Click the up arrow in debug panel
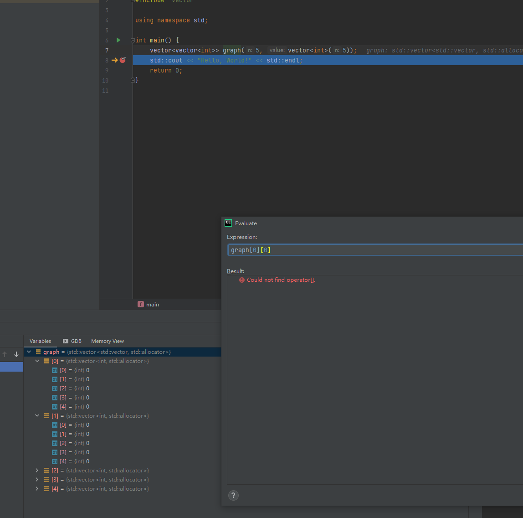Image resolution: width=523 pixels, height=518 pixels. 5,354
